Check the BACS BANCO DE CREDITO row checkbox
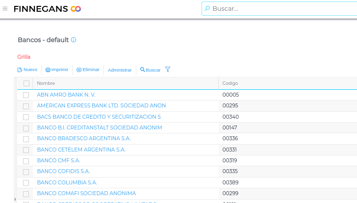357x203 pixels. (x=26, y=117)
